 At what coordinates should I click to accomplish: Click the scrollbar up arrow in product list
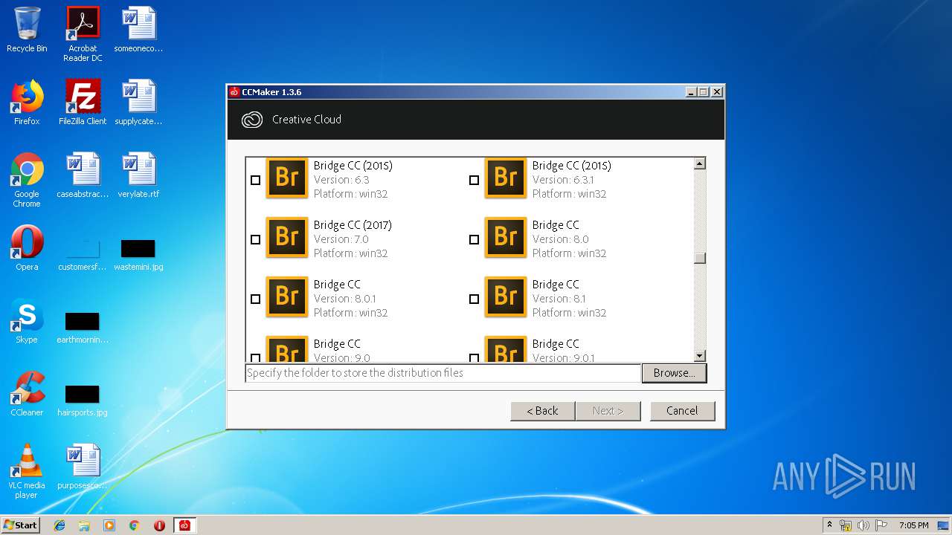[x=699, y=163]
